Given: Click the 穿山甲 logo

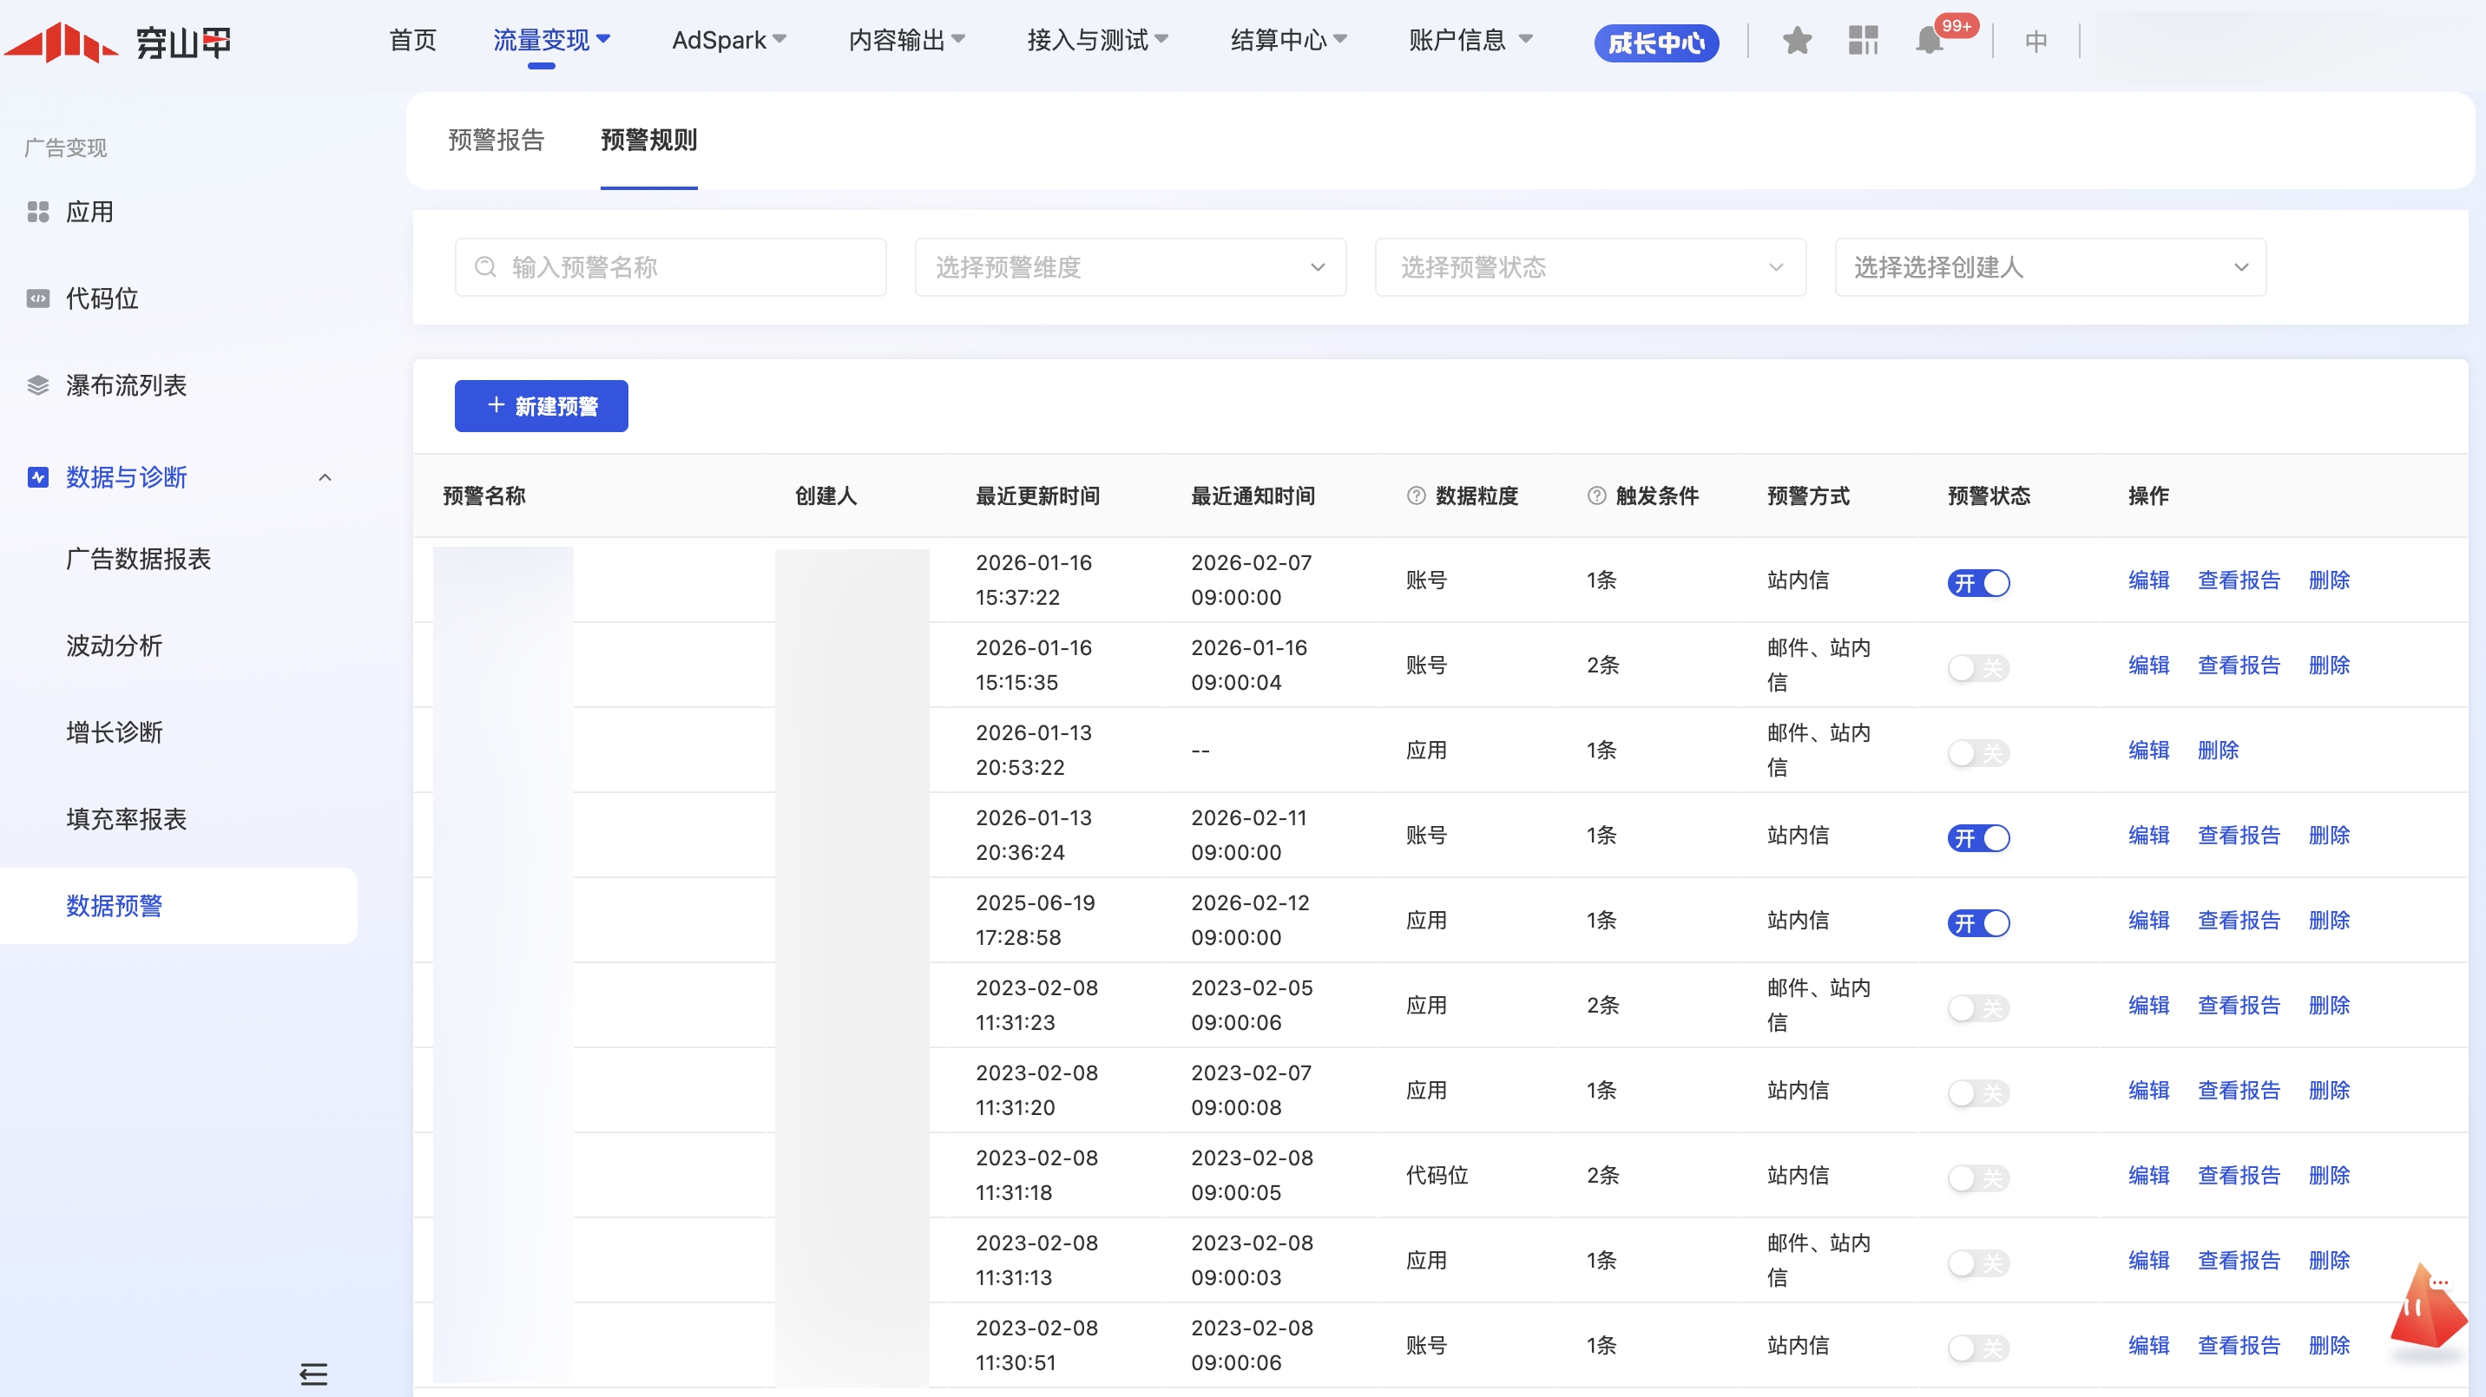Looking at the screenshot, I should point(118,43).
